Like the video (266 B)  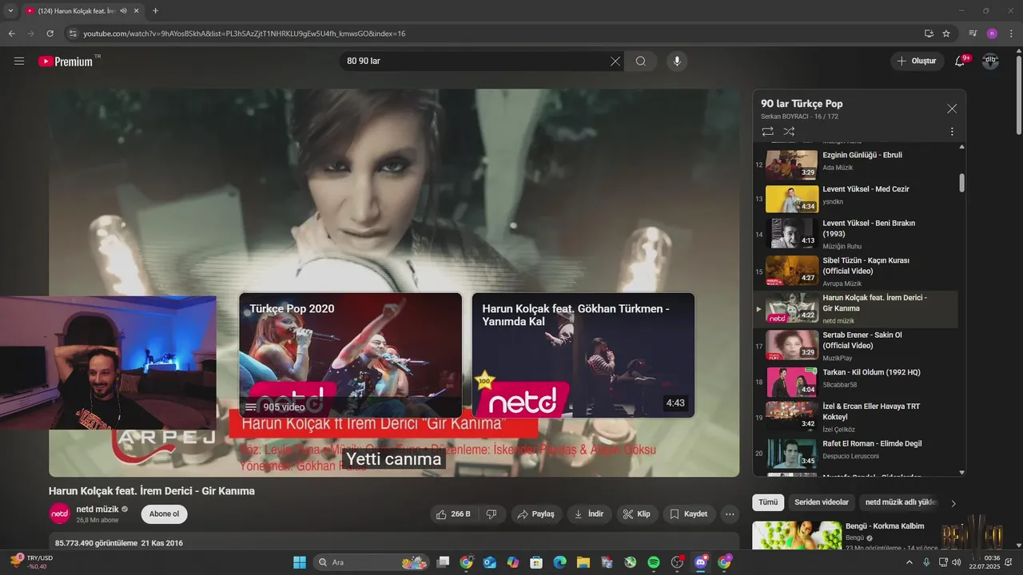tap(455, 514)
